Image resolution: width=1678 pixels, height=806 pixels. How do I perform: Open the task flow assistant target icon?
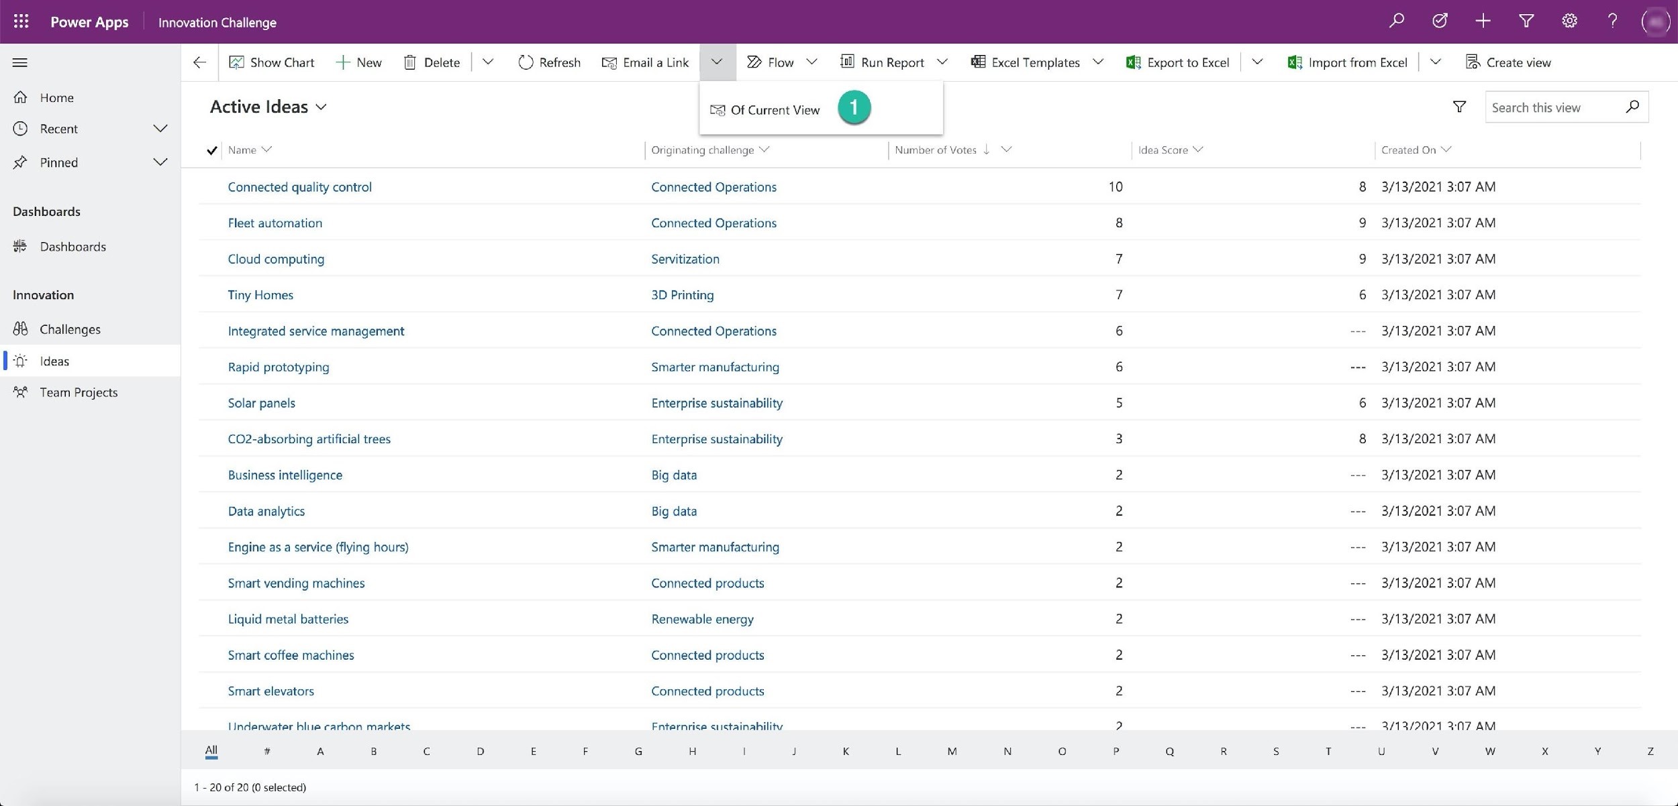click(1439, 21)
